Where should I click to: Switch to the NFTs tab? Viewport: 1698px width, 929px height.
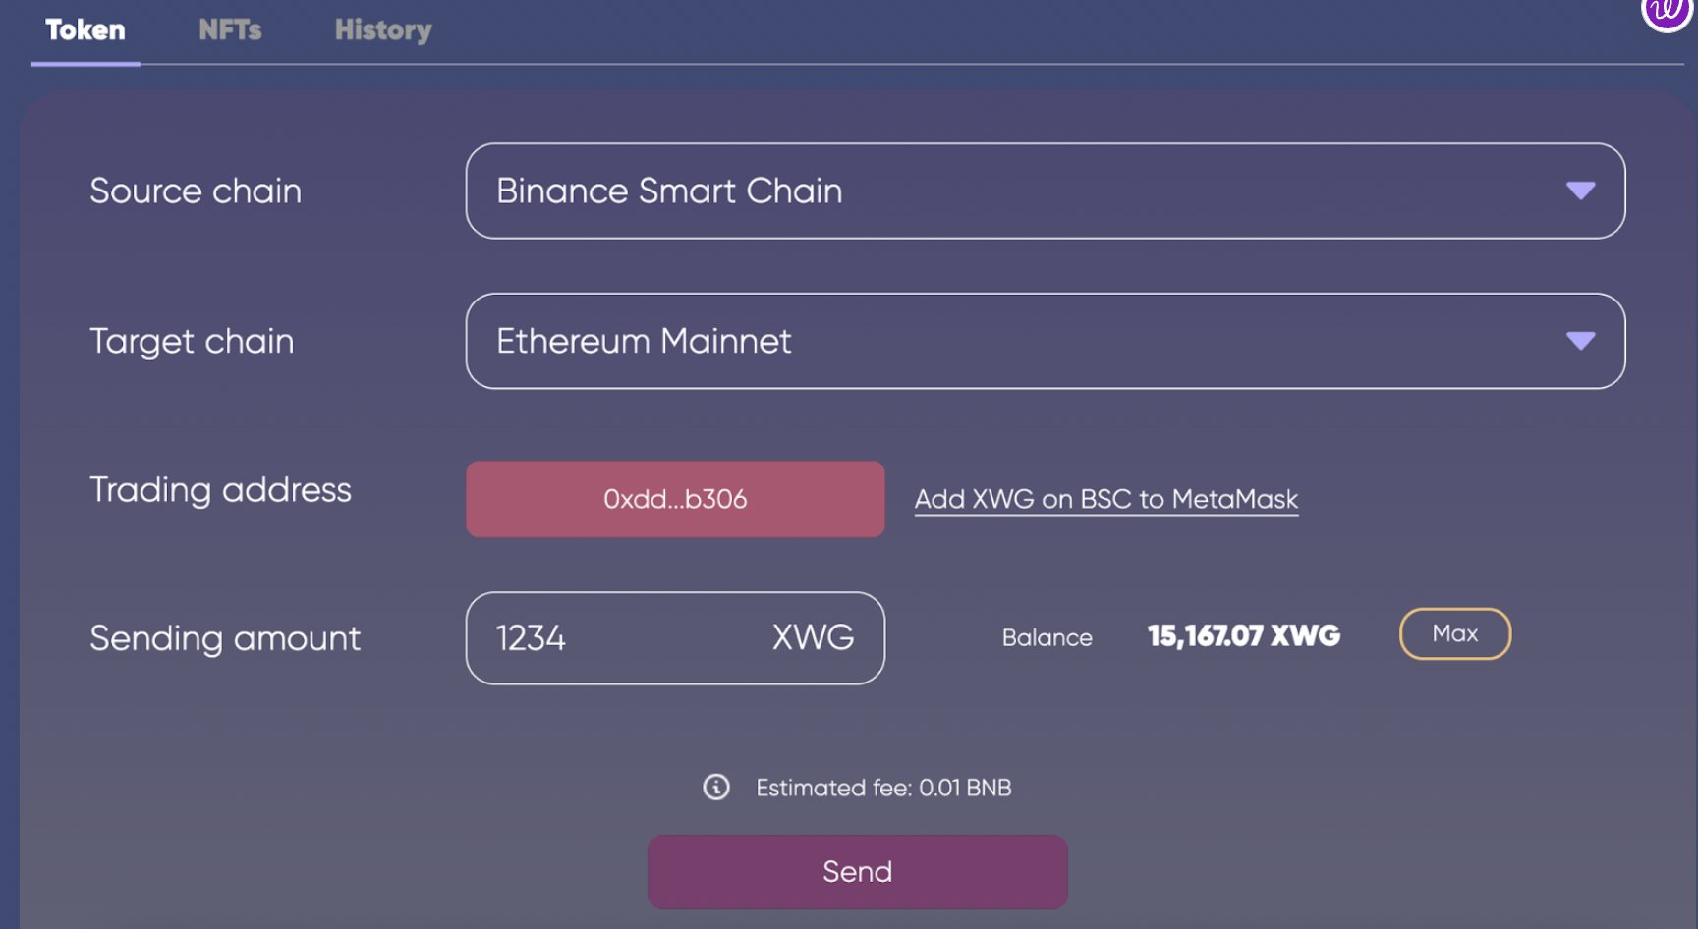click(230, 30)
